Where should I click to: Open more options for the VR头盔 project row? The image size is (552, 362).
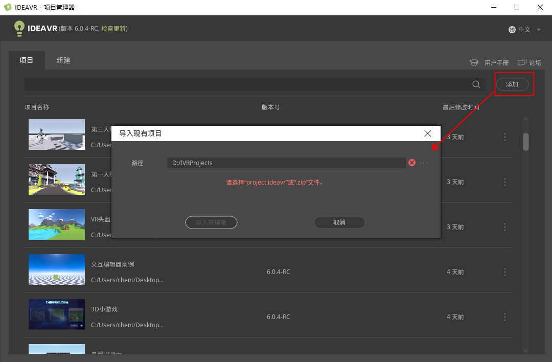505,227
